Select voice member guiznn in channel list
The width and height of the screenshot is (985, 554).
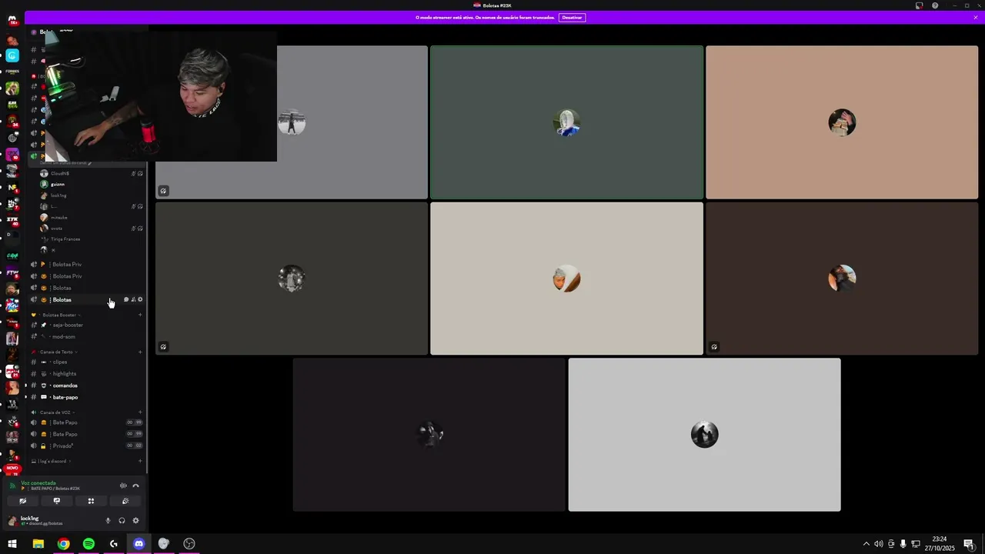(x=91, y=185)
